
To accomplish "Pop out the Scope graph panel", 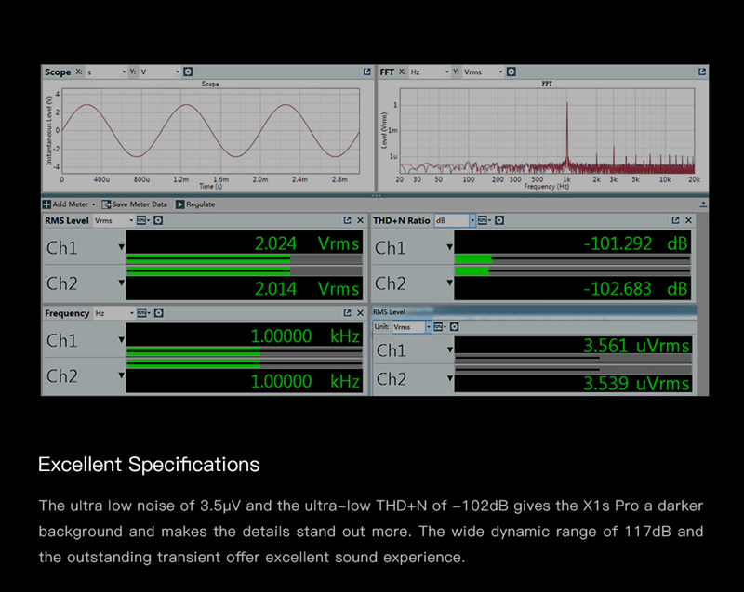I will coord(366,72).
